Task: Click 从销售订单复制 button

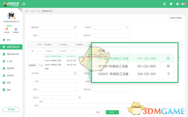Action: 175,18
